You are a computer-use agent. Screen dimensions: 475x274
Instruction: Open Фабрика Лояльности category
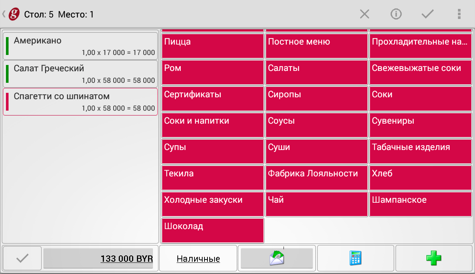pos(317,178)
